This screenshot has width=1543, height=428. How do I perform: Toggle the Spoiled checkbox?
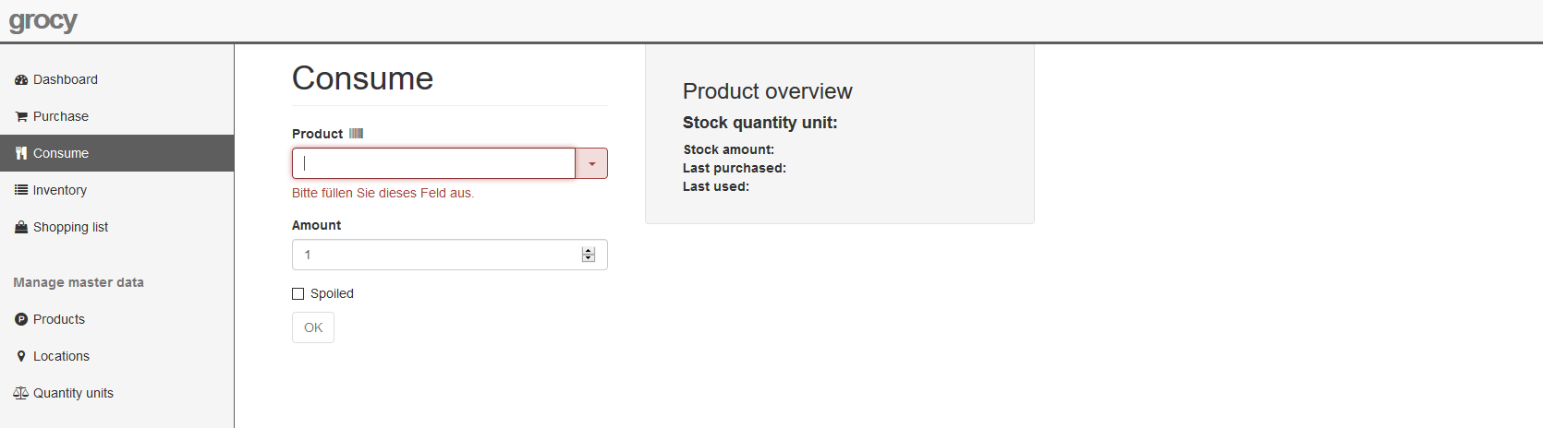point(298,293)
